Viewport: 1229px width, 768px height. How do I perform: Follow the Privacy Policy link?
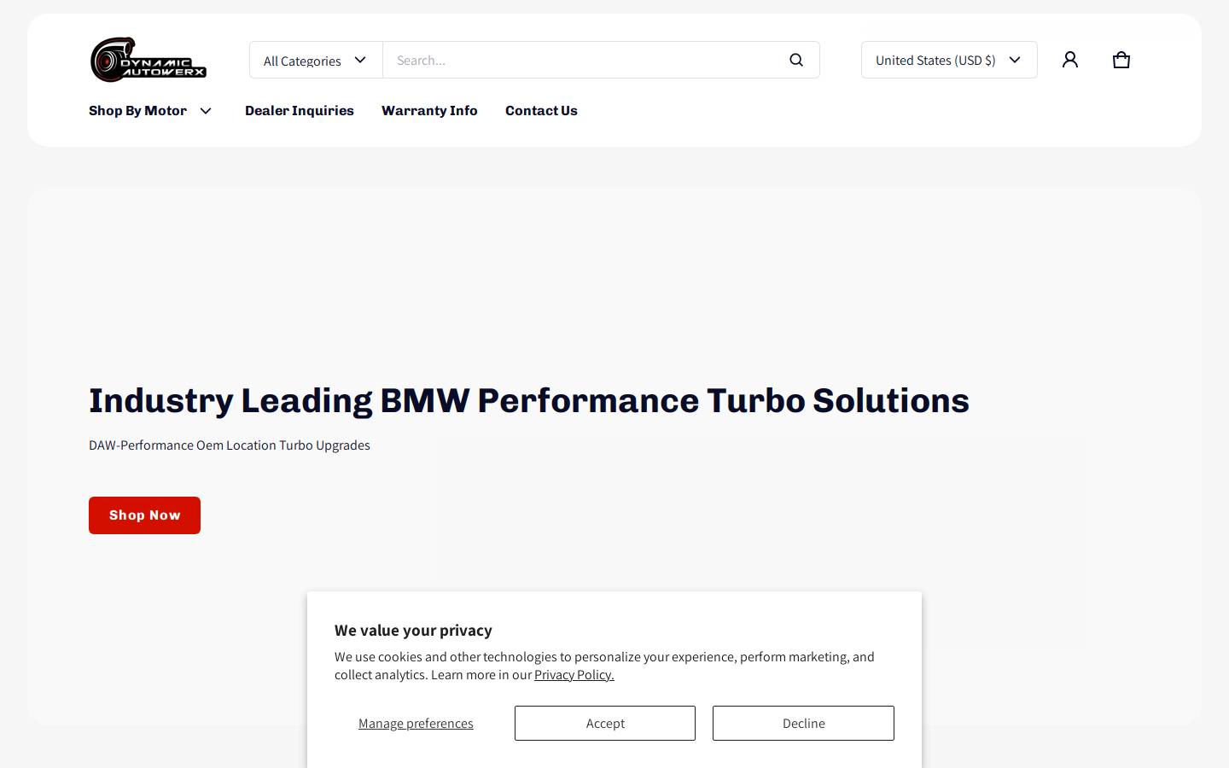click(574, 675)
